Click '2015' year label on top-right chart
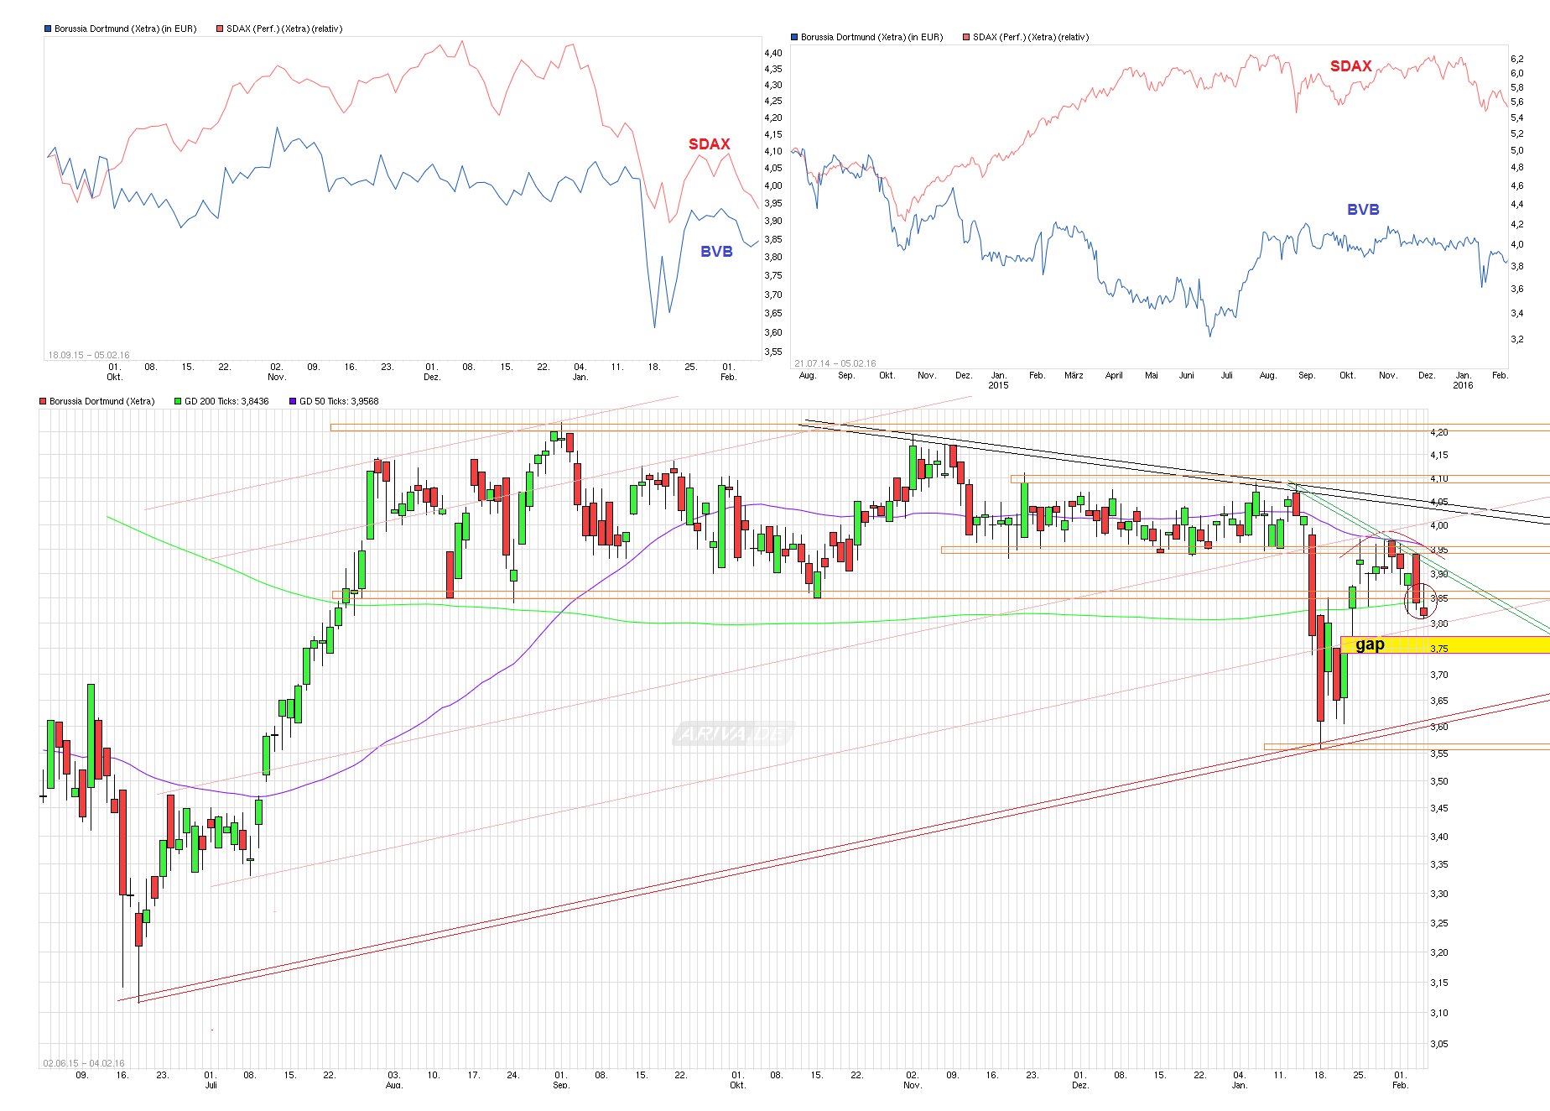 (x=998, y=385)
